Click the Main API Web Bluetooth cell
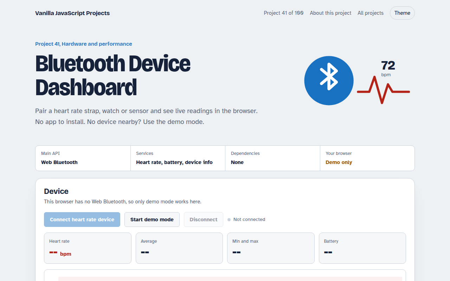The height and width of the screenshot is (281, 450). [83, 158]
